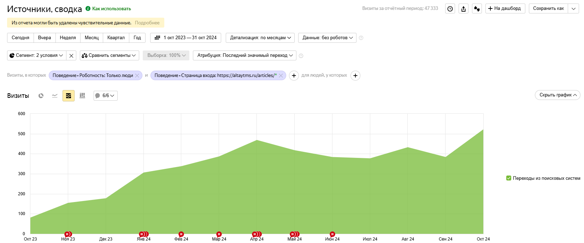Expand the 'Детализация: по месяцам' dropdown
Image resolution: width=584 pixels, height=243 pixels.
pos(260,38)
